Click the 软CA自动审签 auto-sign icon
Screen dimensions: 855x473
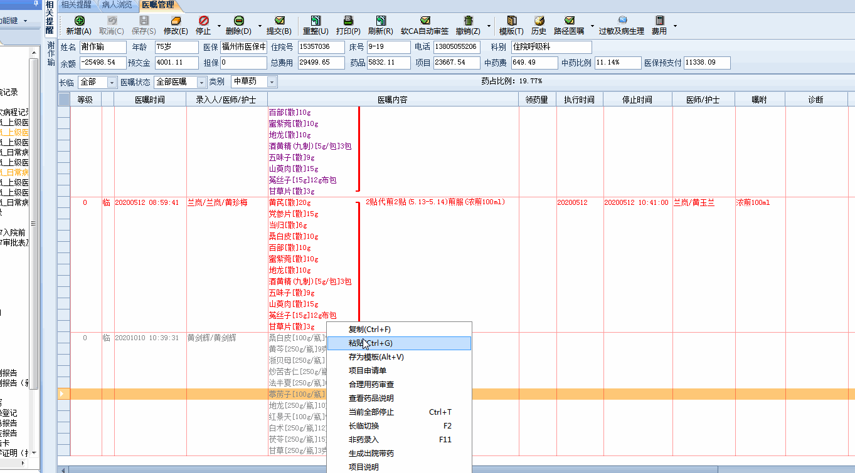425,21
